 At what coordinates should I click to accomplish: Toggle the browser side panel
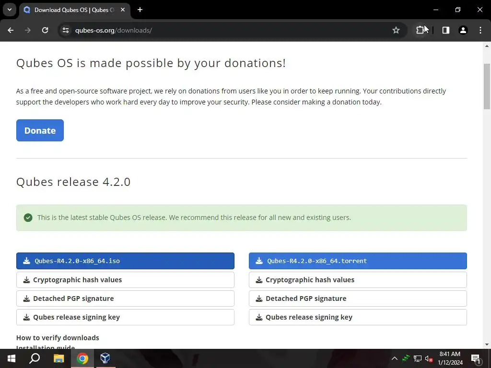pos(446,30)
